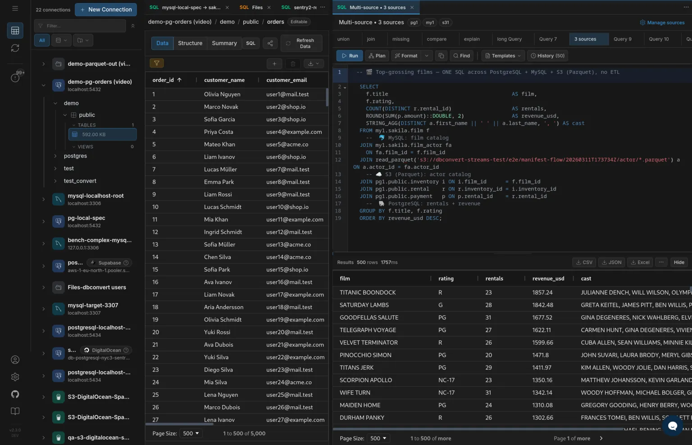The width and height of the screenshot is (692, 445).
Task: Click the pg1 source chip
Action: click(x=414, y=23)
